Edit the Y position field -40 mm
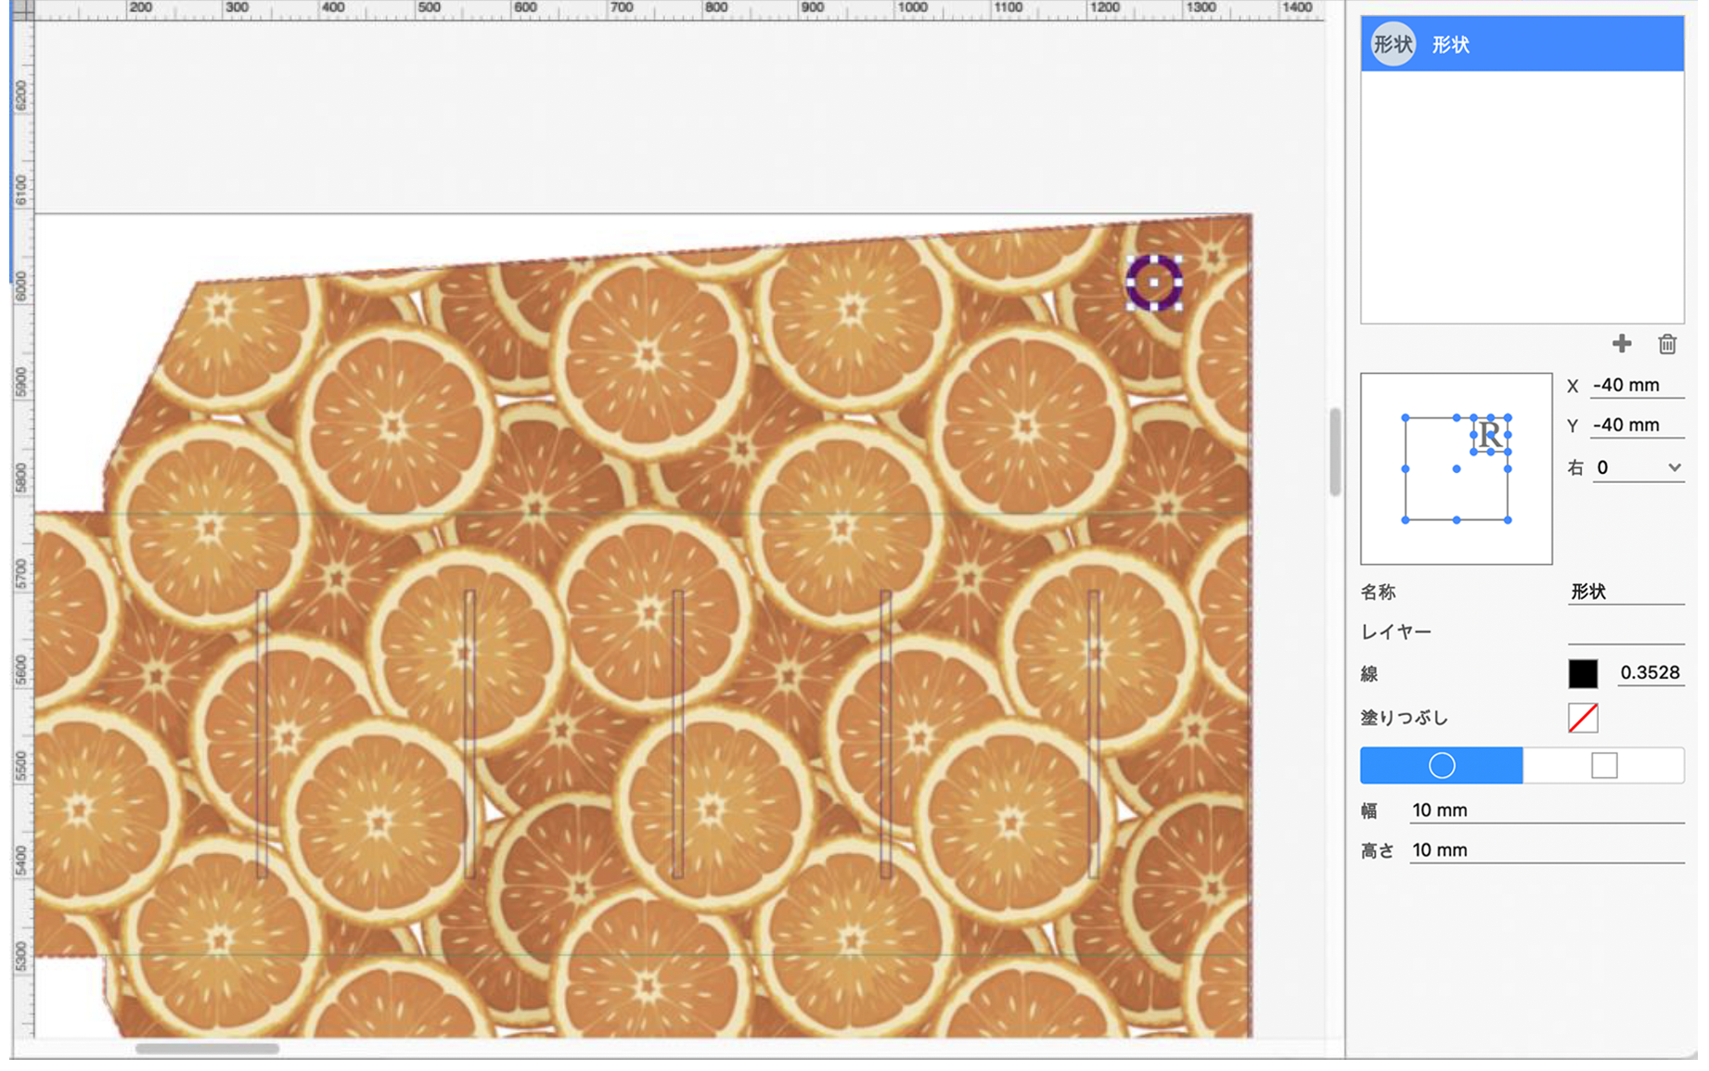The image size is (1709, 1071). 1637,425
